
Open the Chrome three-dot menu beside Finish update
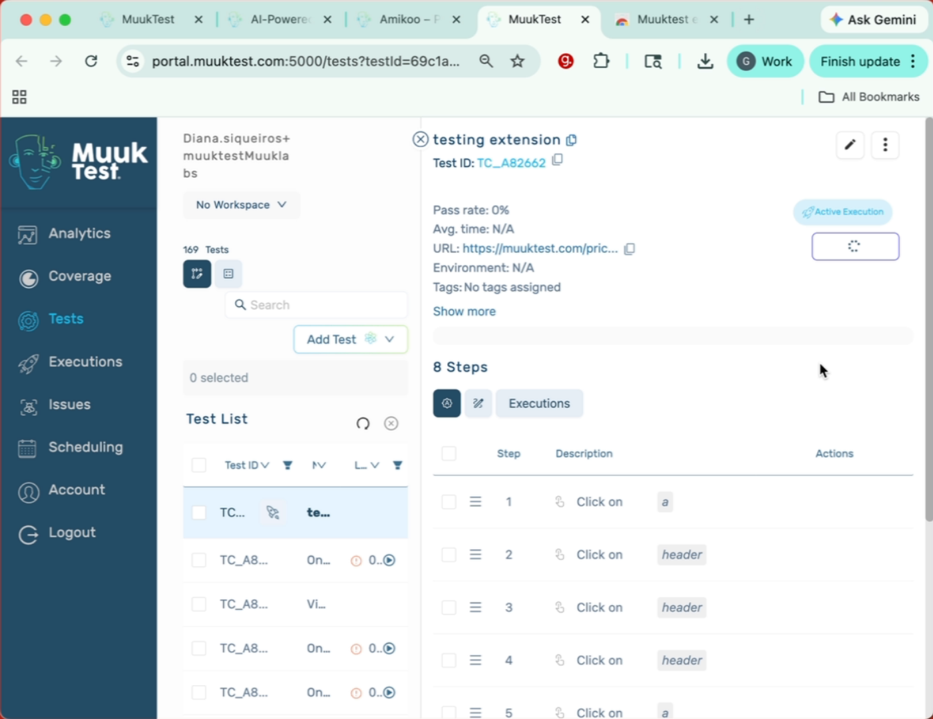tap(913, 61)
